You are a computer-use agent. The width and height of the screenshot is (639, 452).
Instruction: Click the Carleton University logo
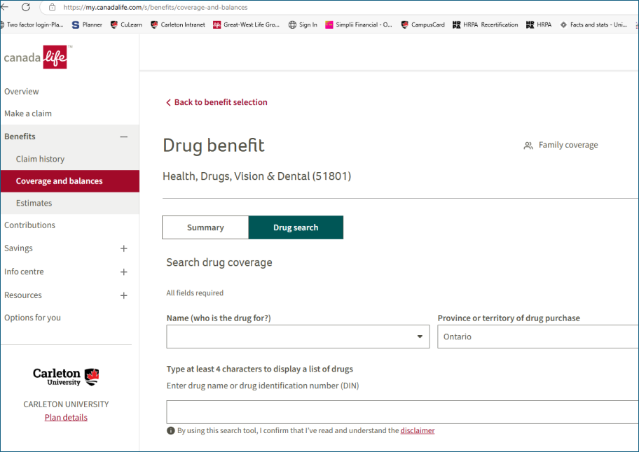66,377
